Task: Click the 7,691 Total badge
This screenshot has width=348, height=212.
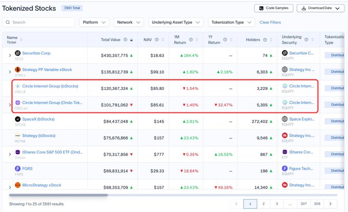Action: click(x=72, y=8)
